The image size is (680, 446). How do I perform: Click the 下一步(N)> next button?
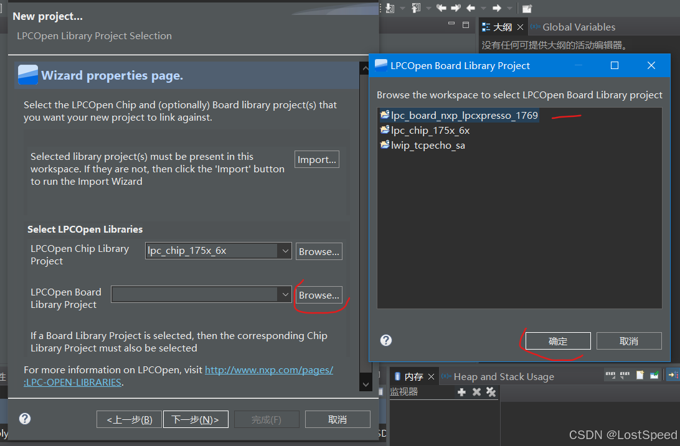coord(196,420)
